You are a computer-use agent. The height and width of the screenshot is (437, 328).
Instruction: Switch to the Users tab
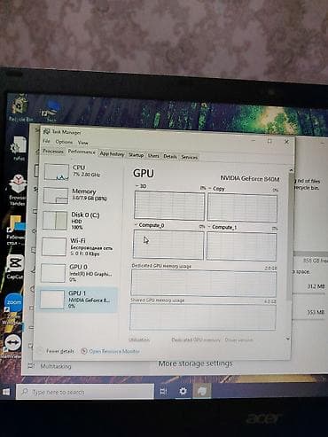pyautogui.click(x=153, y=156)
